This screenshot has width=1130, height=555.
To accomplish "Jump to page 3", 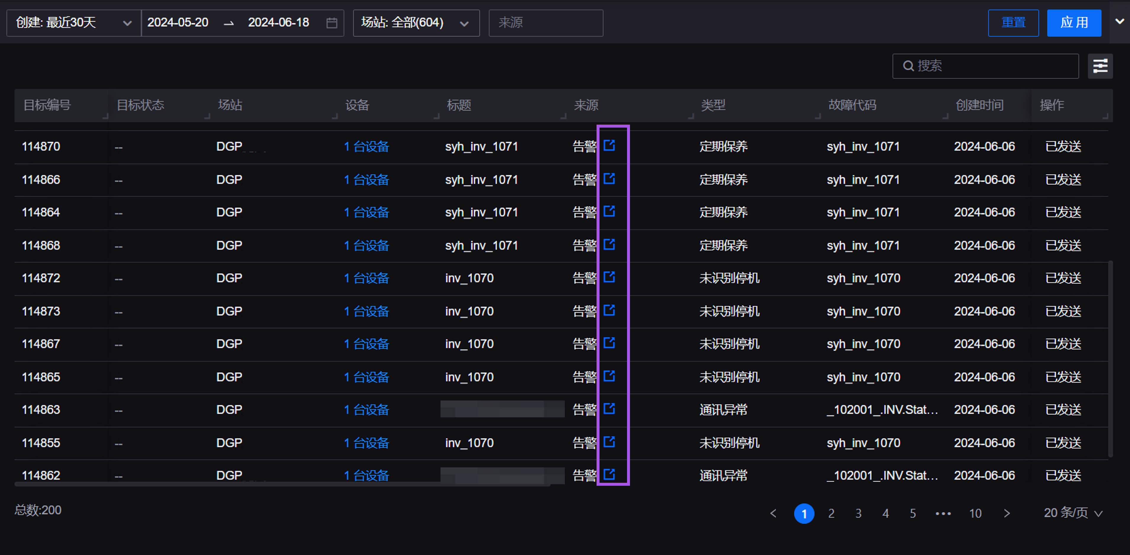I will 859,513.
